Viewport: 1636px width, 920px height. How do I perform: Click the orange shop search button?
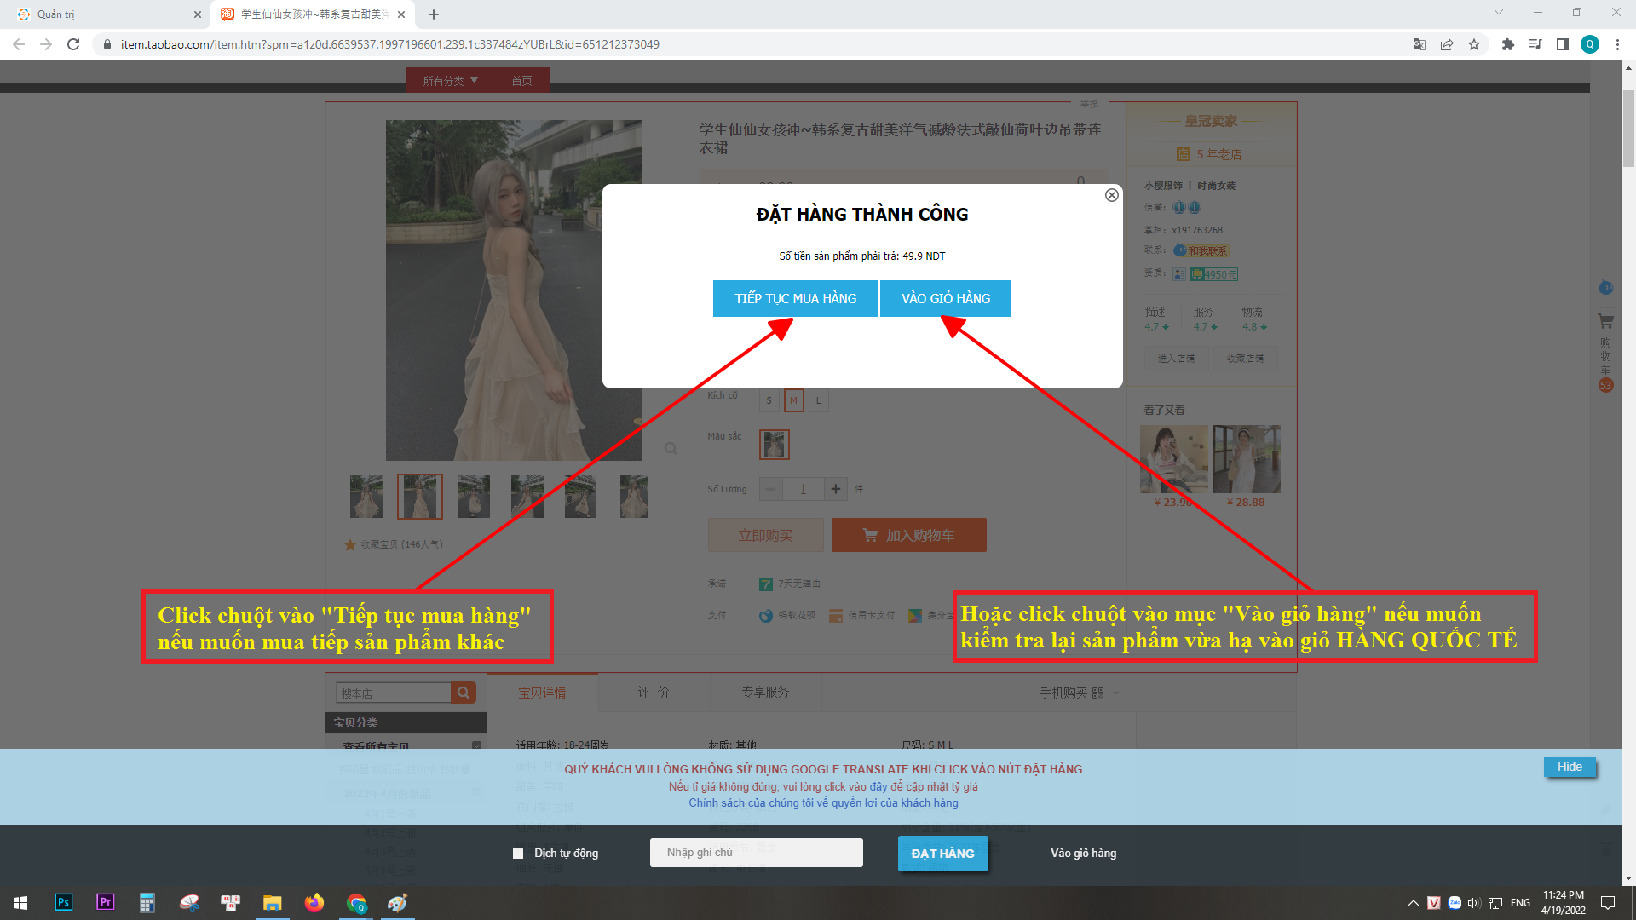(x=464, y=693)
